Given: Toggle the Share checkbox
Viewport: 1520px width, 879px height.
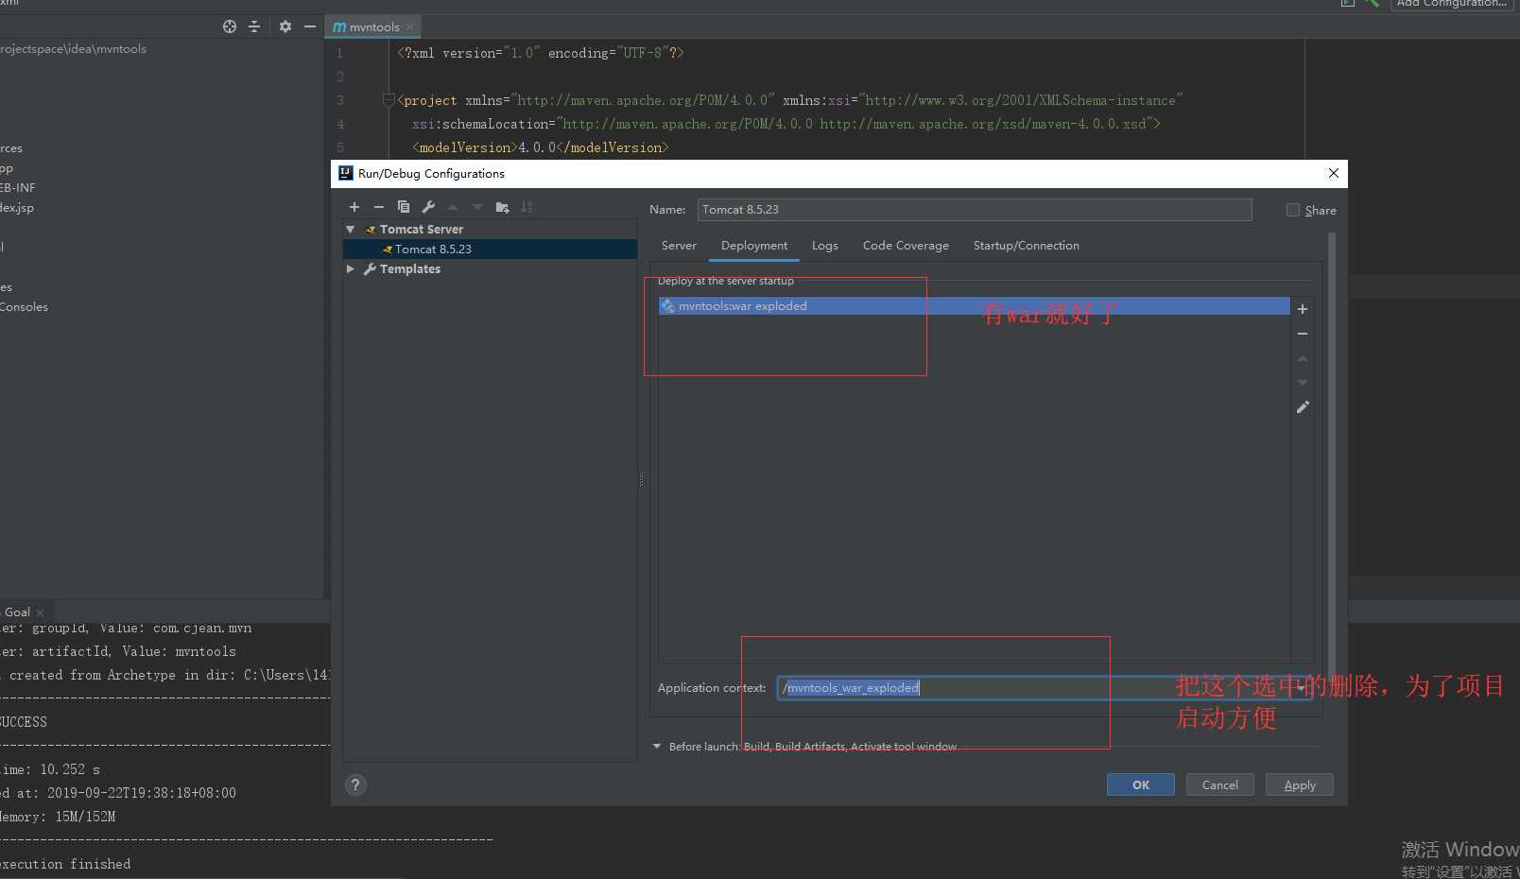Looking at the screenshot, I should point(1293,210).
